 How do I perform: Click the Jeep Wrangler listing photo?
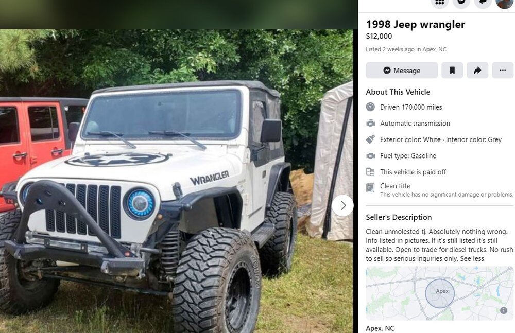176,181
